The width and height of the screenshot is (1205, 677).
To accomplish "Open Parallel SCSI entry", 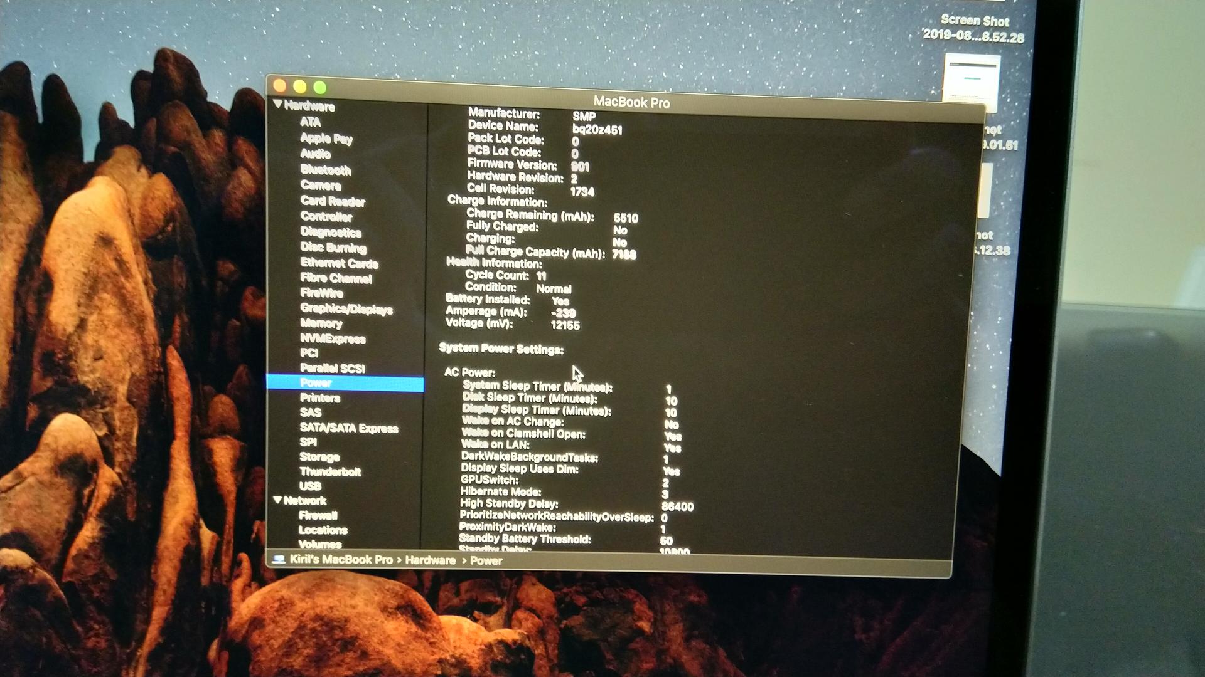I will [332, 368].
